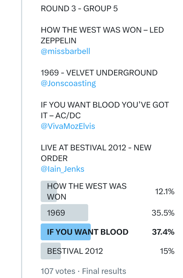Image resolution: width=183 pixels, height=278 pixels.
Task: Open the @Jonscoasting profile mention
Action: (68, 83)
